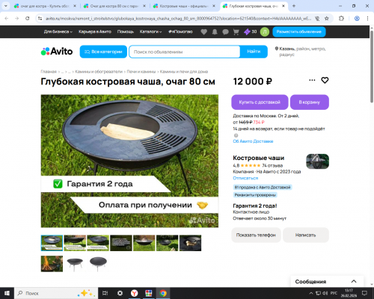Add listing to favorites heart icon
Screen dimensions: 374x299
click(325, 80)
